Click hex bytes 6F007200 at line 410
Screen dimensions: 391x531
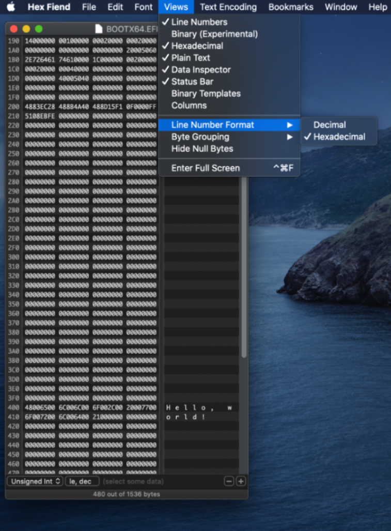coord(40,417)
